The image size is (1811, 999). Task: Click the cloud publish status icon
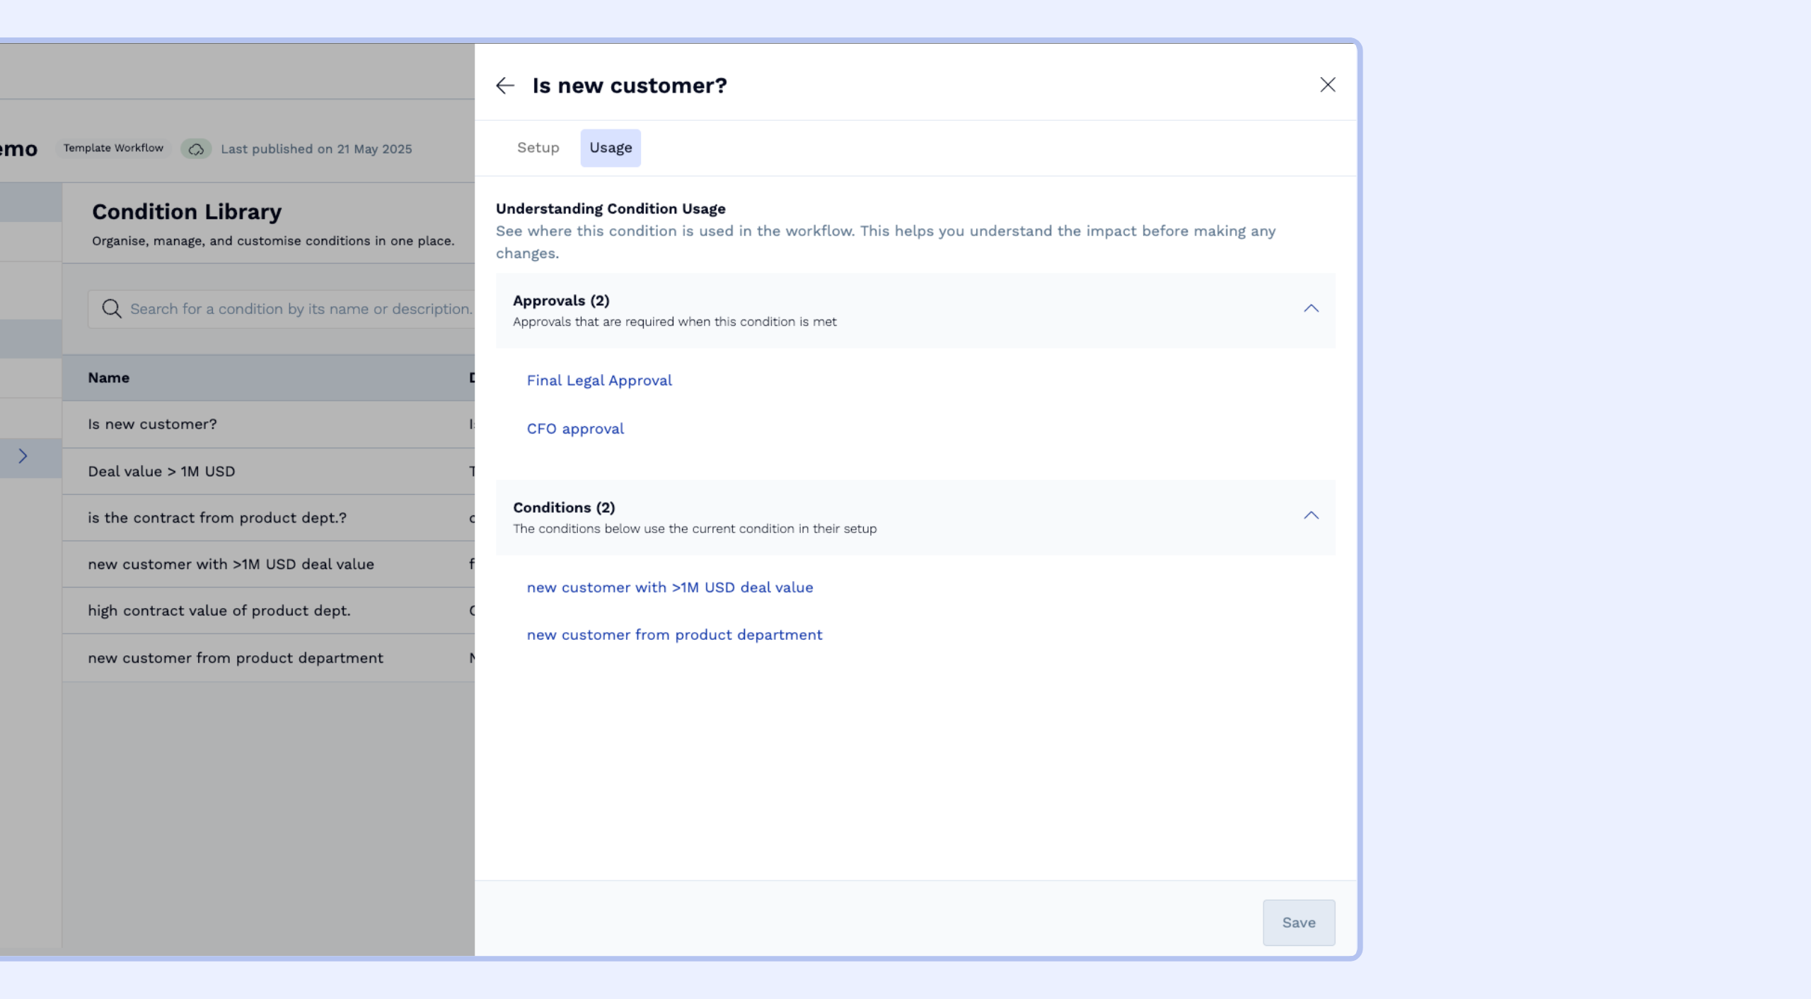(x=196, y=149)
